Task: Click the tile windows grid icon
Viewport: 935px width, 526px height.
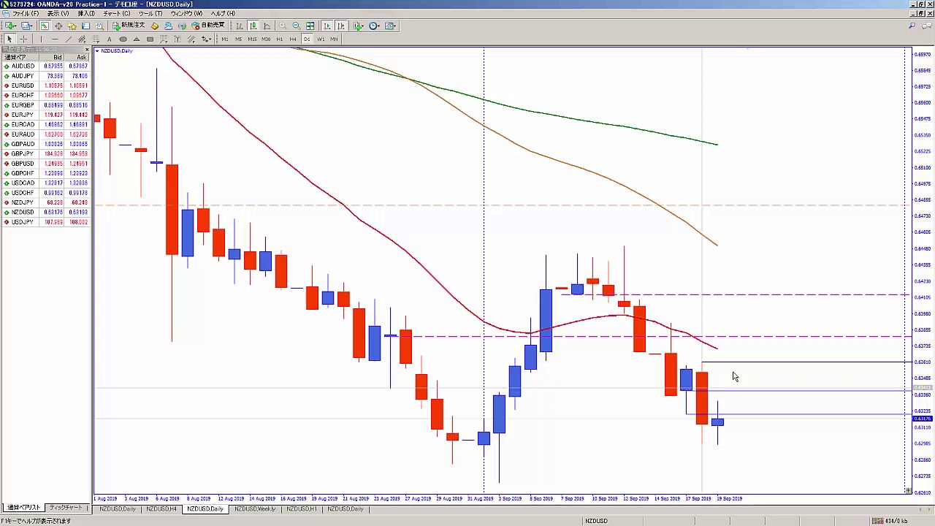Action: [x=310, y=26]
